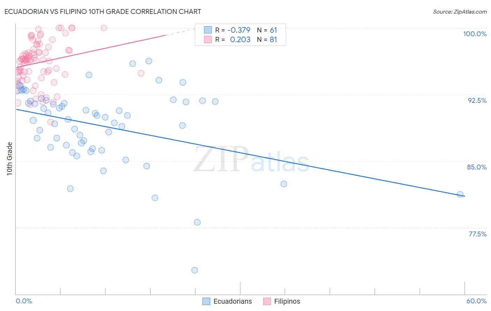Click the 0.0% x-axis label
This screenshot has height=311, width=491.
click(24, 301)
